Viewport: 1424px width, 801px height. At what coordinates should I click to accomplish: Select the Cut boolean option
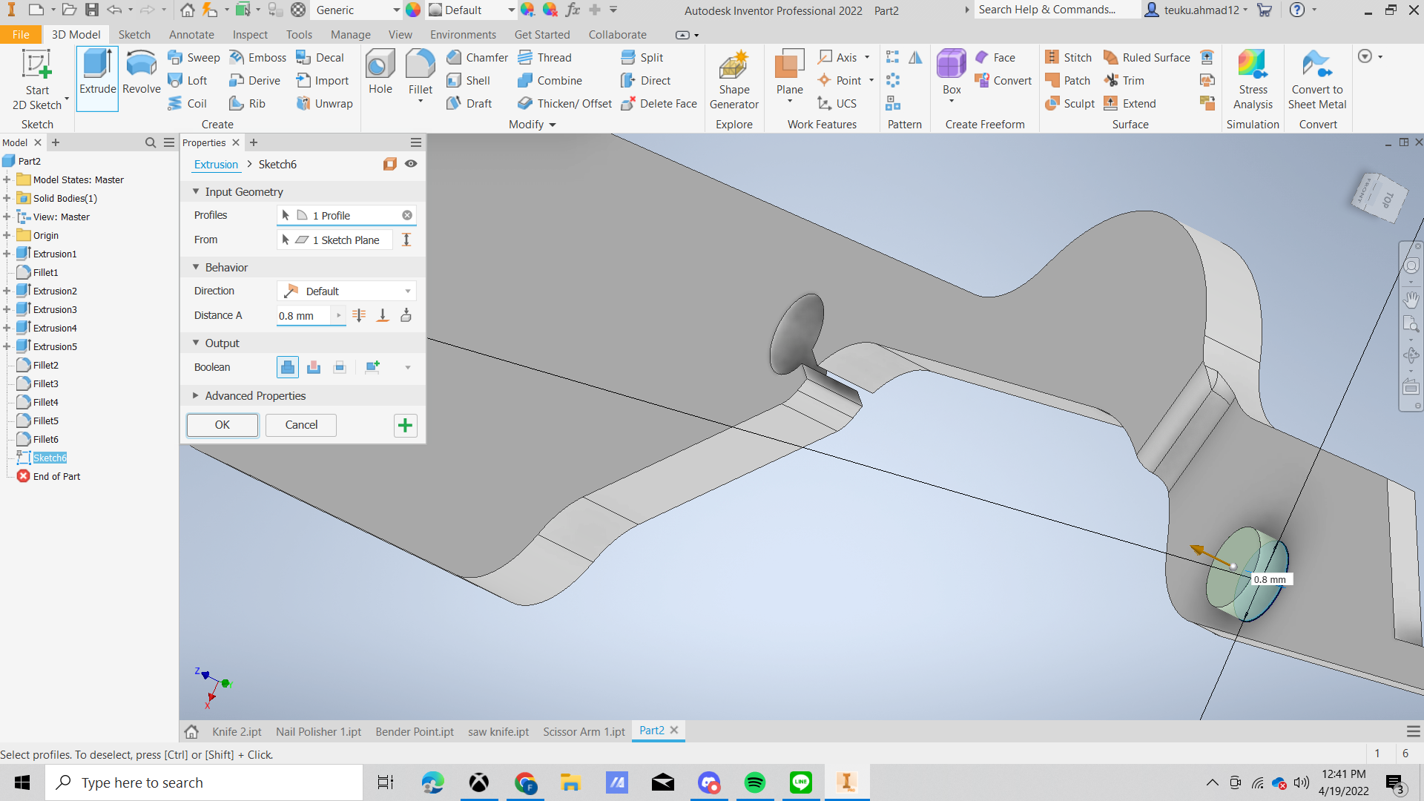click(314, 367)
